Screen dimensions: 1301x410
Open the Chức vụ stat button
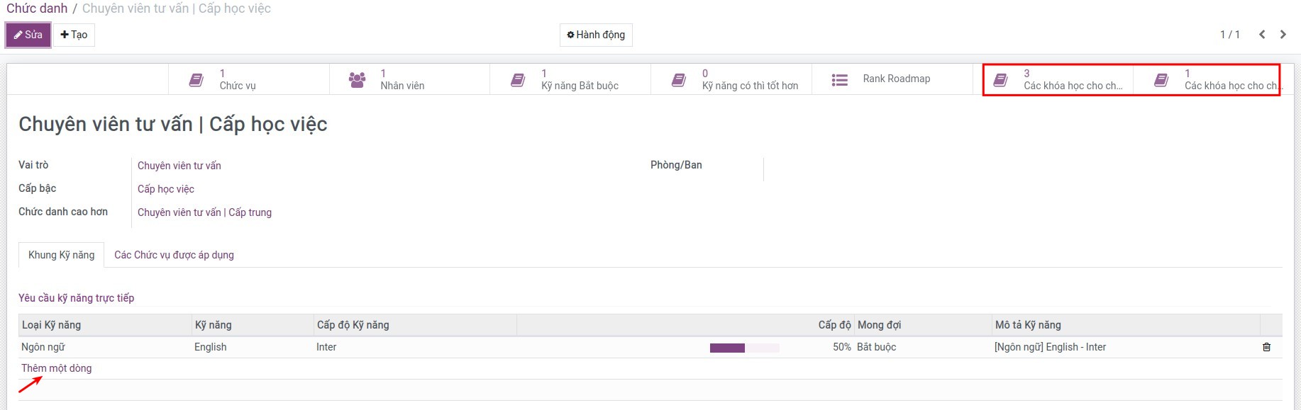[x=248, y=79]
